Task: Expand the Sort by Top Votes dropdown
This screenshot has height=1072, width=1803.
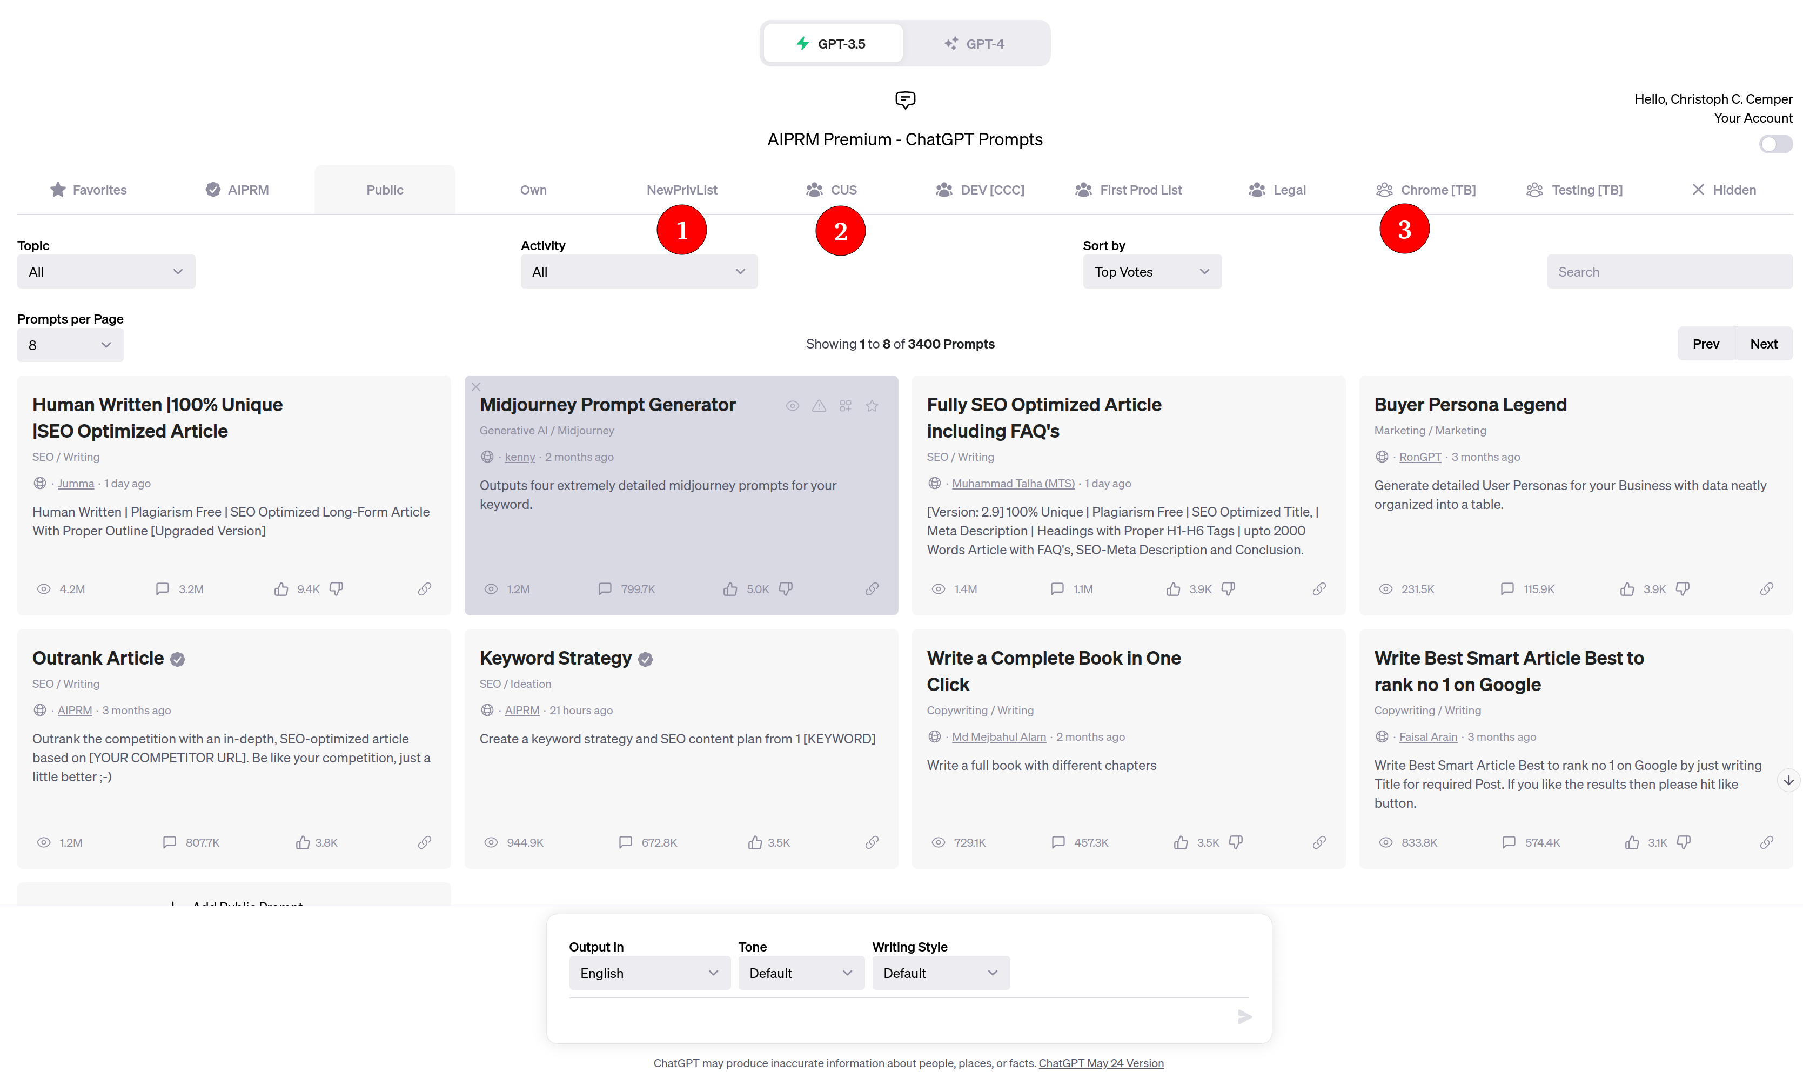Action: 1151,272
